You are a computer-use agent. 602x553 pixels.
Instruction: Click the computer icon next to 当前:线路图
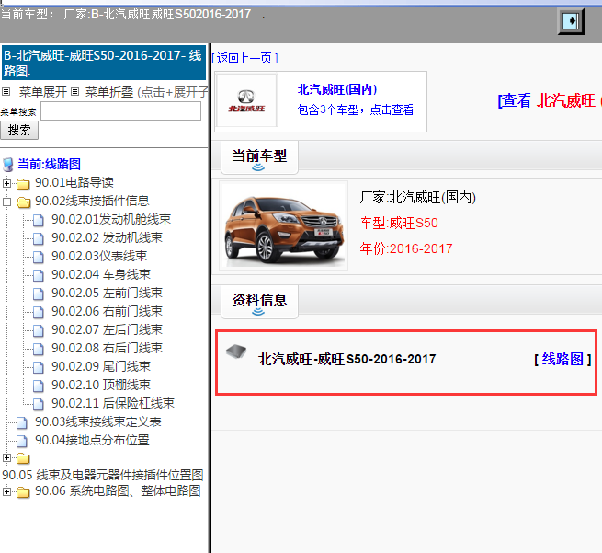[7, 165]
